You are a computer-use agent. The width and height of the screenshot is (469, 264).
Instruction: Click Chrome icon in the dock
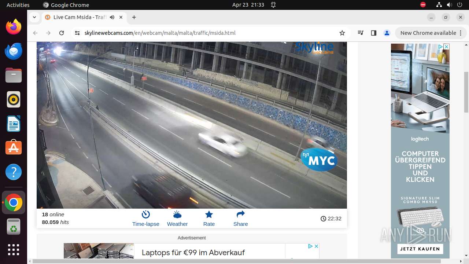click(14, 202)
